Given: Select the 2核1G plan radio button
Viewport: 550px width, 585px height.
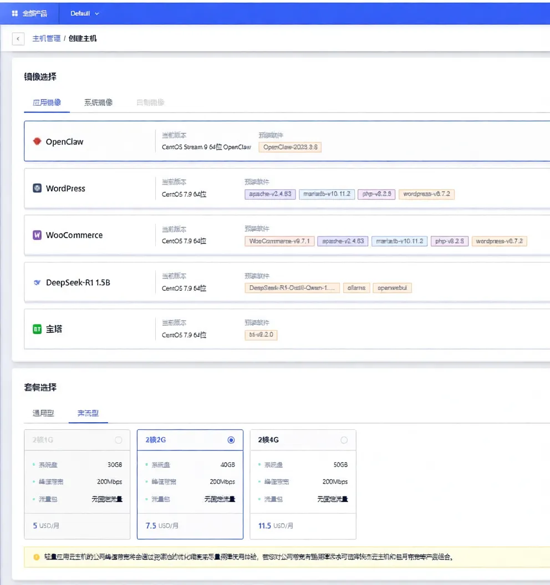Looking at the screenshot, I should [x=119, y=439].
